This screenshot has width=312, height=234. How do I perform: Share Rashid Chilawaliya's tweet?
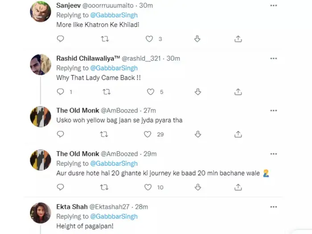238,91
